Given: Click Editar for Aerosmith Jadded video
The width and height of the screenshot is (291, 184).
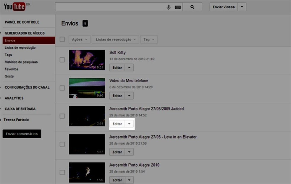Looking at the screenshot, I should click(x=117, y=124).
